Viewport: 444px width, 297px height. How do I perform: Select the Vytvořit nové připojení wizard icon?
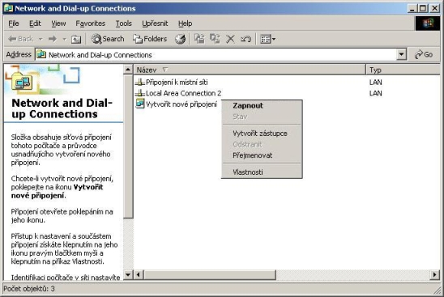139,104
